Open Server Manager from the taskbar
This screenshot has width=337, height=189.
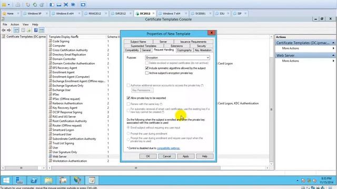click(19, 181)
